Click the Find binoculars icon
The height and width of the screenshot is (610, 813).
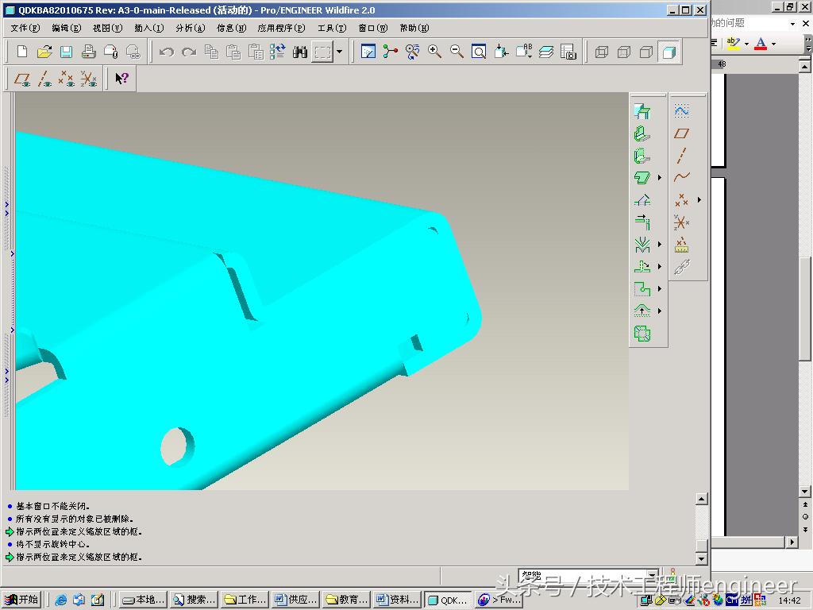click(x=300, y=52)
